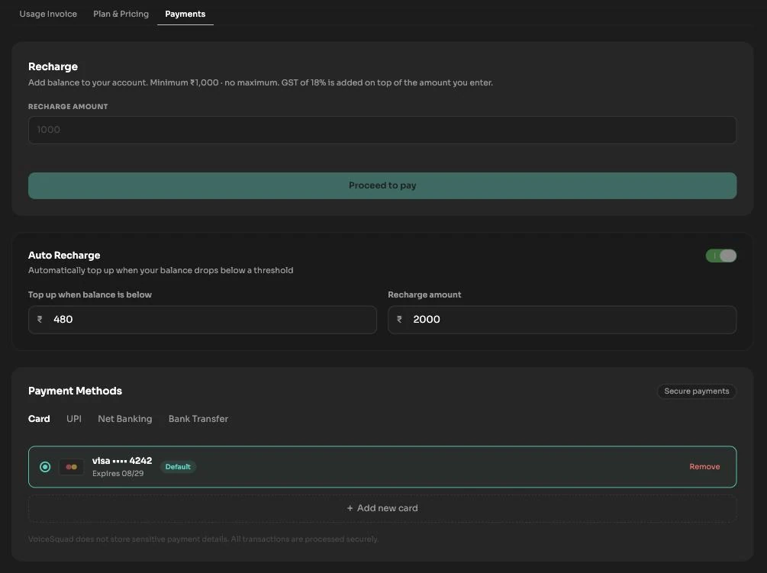The width and height of the screenshot is (767, 573).
Task: Click the rupee icon in the recharge amount field
Action: pos(399,319)
